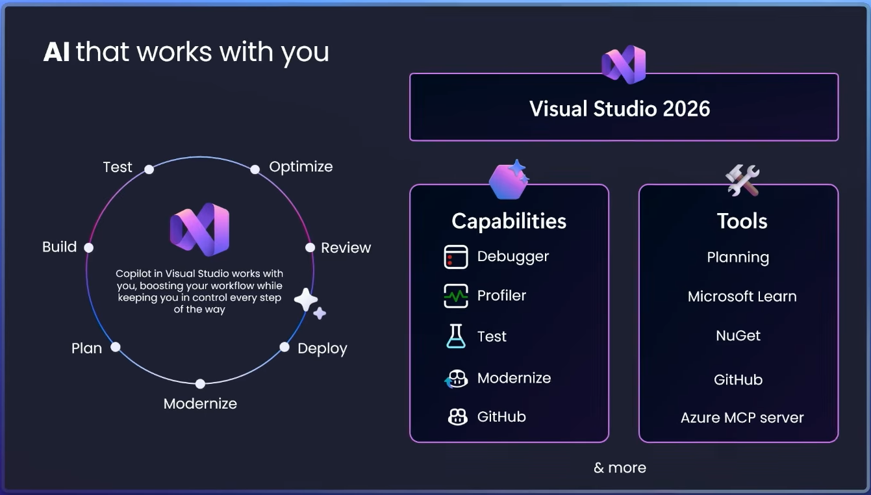This screenshot has height=495, width=871.
Task: Click the Modernize Copilot icon in Capabilities
Action: point(456,379)
